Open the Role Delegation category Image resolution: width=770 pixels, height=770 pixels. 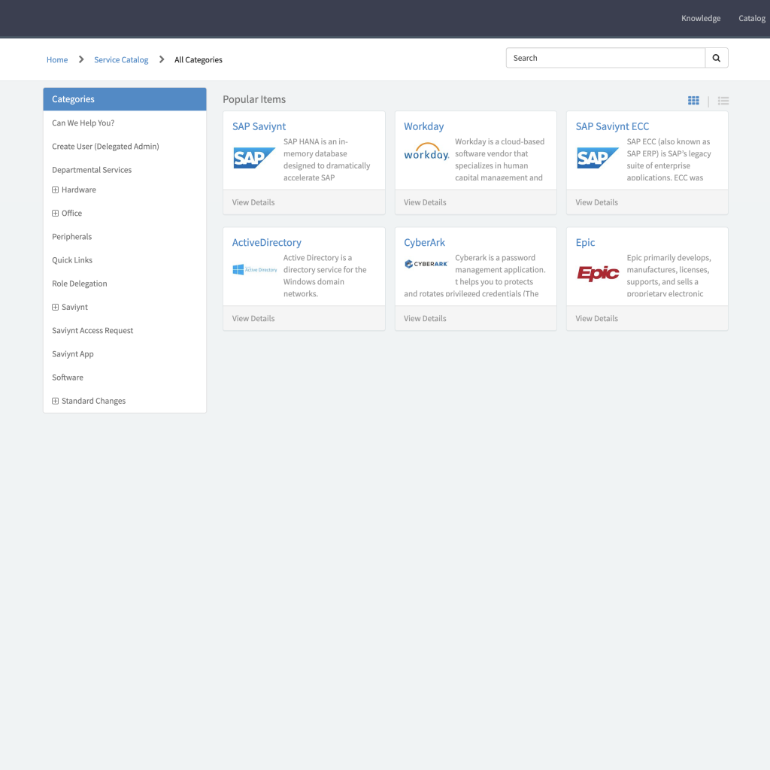pos(80,283)
